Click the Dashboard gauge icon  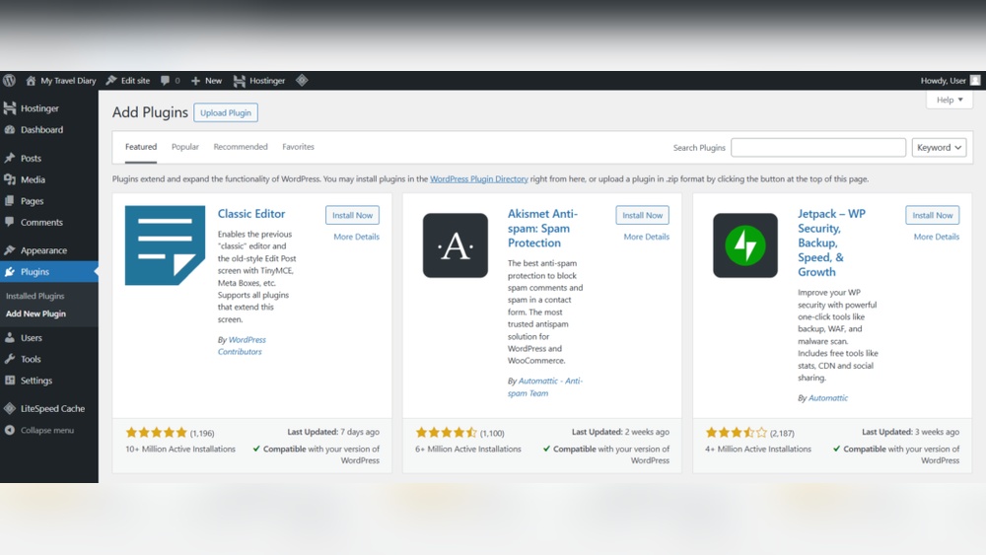10,129
